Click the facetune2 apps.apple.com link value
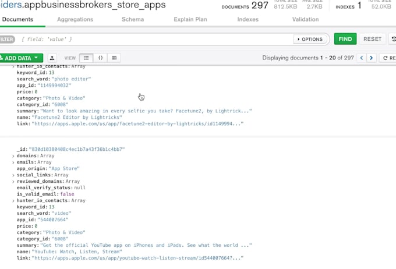 pos(137,124)
